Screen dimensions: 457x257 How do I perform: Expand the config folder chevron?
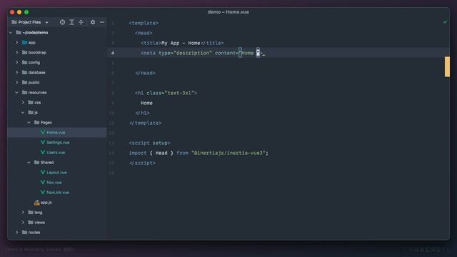tap(17, 62)
